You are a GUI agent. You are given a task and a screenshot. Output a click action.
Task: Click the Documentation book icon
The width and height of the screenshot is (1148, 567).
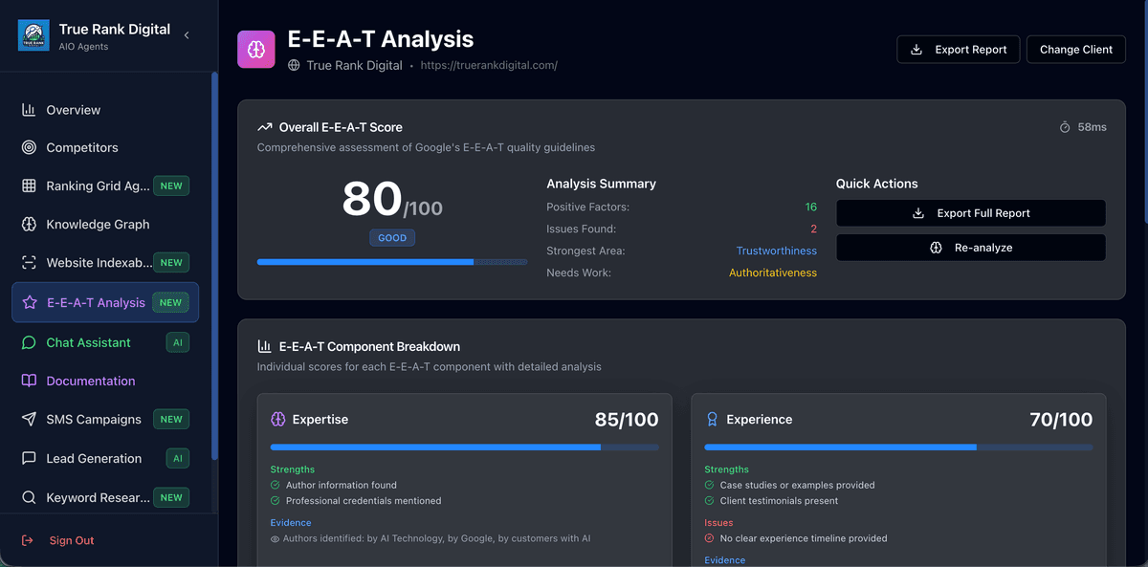29,381
